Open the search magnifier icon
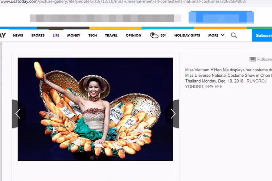 (234, 35)
